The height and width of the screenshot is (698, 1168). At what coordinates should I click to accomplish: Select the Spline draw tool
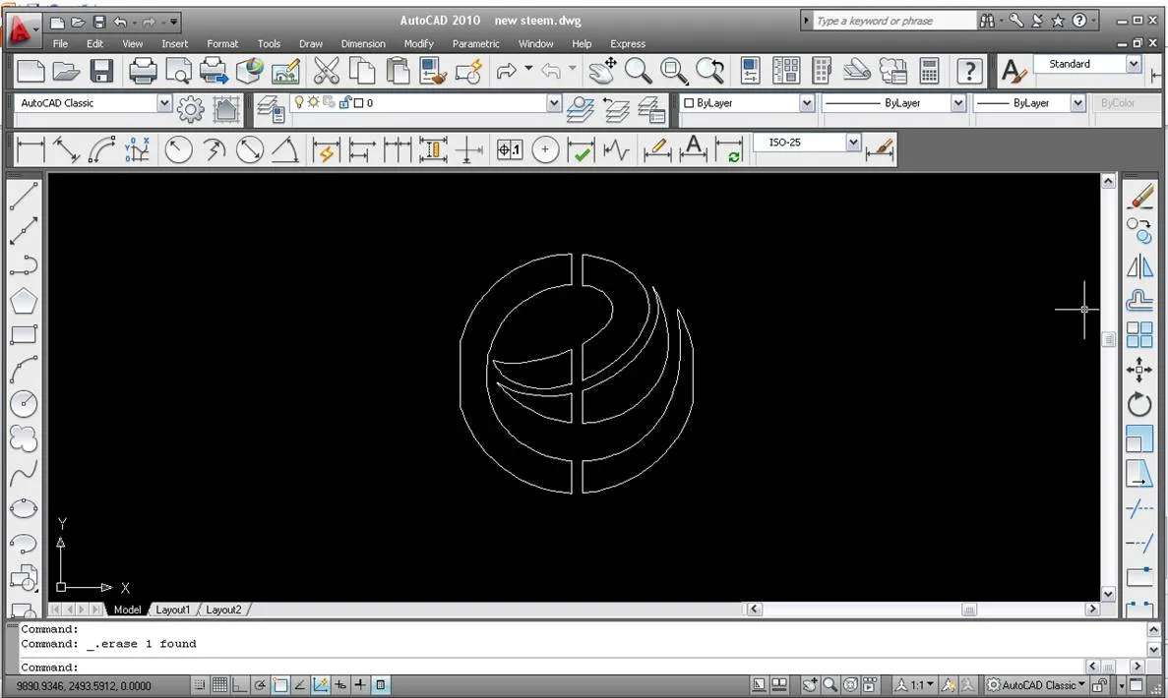click(24, 473)
